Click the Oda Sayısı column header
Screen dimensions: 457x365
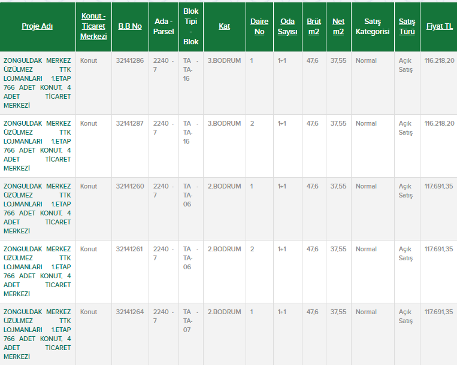[287, 26]
